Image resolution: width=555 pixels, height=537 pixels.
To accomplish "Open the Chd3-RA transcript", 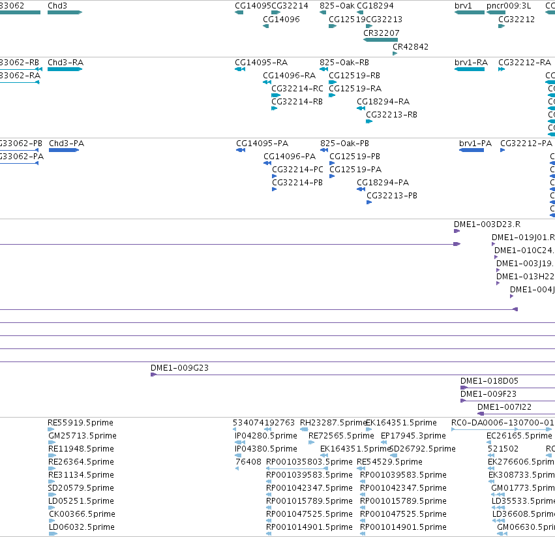I will pos(65,69).
